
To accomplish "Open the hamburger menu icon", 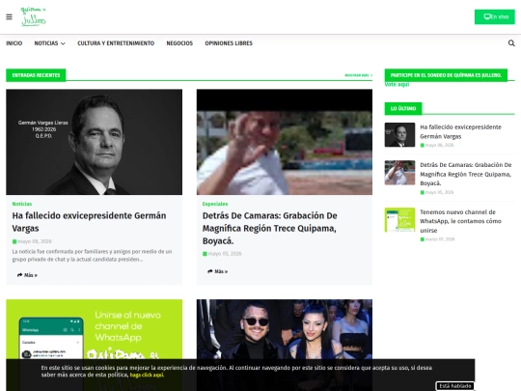I will 9,17.
